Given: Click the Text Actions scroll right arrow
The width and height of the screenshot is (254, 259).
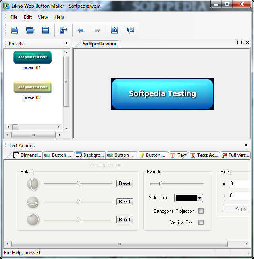Looking at the screenshot, I should pyautogui.click(x=246, y=244).
